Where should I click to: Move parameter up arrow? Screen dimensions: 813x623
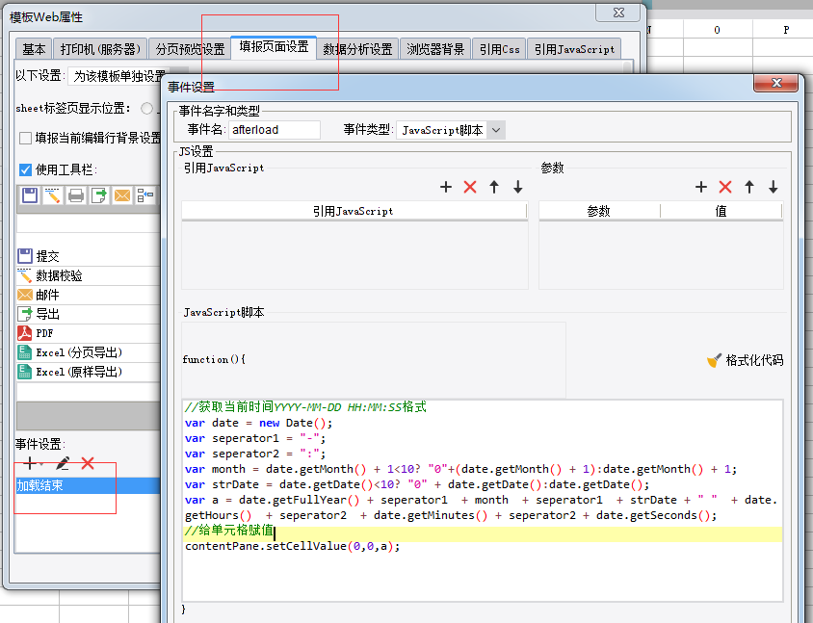[x=749, y=187]
